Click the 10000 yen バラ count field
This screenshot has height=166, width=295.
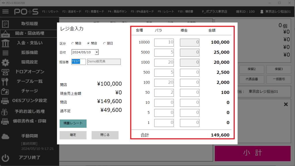164,43
